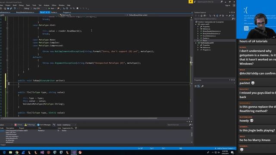Open the Build + IntelliSense dropdown
Screen dimensions: 276x155
pyautogui.click(x=66, y=125)
